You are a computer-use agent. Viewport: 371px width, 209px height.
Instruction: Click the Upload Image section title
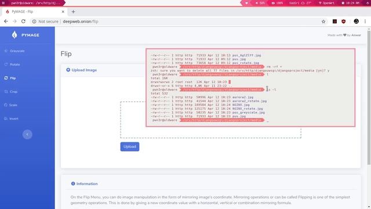[x=84, y=70]
